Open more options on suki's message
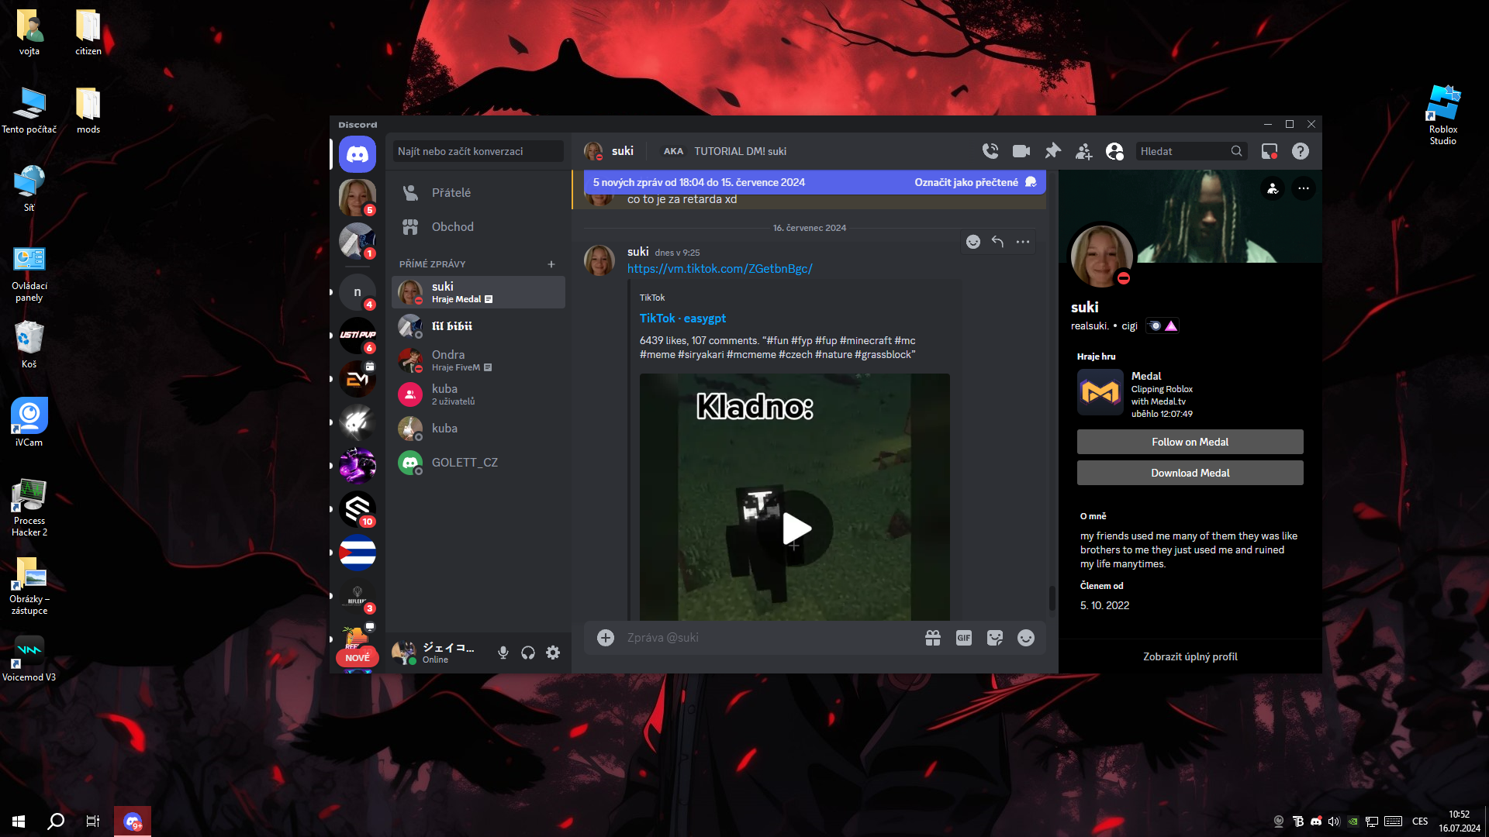 (x=1023, y=242)
